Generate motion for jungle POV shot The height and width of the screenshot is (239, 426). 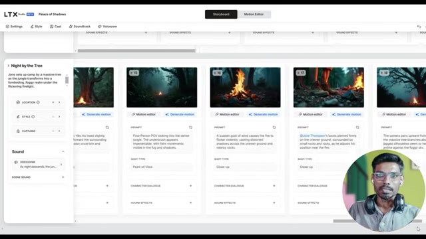tap(180, 114)
